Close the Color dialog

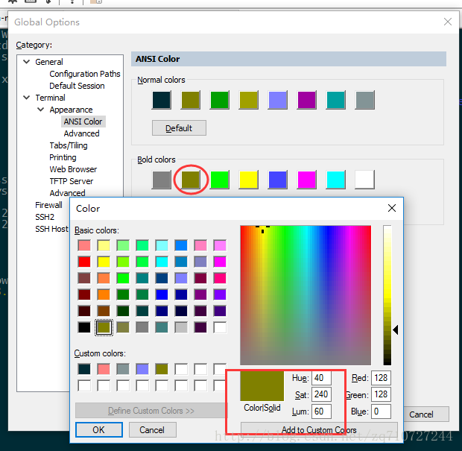(392, 208)
